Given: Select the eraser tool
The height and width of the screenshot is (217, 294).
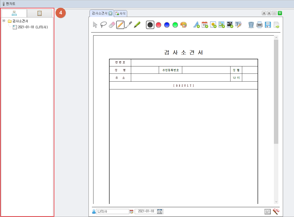Looking at the screenshot, I should [x=112, y=25].
